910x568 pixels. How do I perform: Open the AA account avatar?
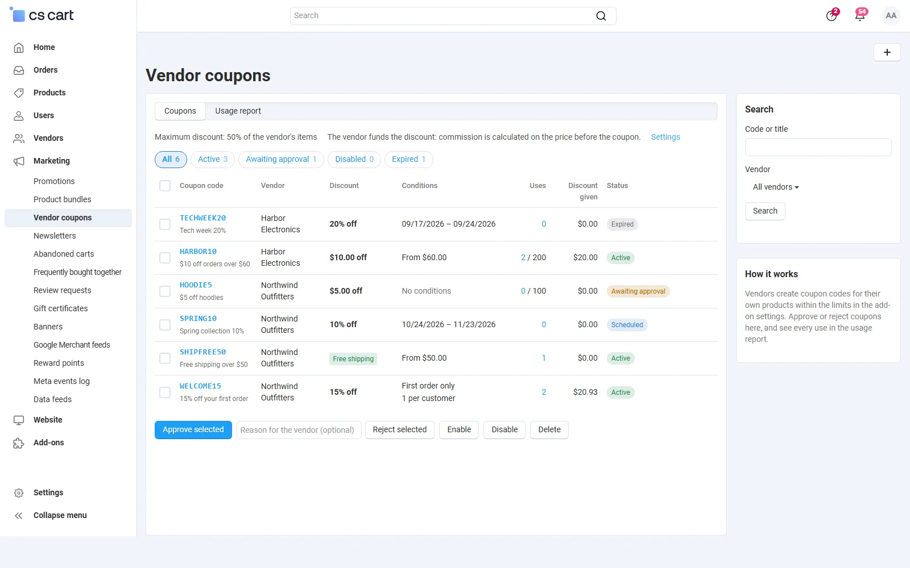[x=891, y=15]
